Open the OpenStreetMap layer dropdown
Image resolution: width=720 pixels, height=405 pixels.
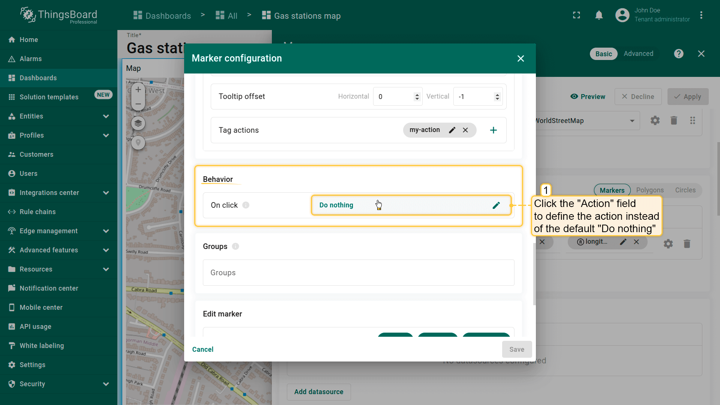tap(632, 121)
